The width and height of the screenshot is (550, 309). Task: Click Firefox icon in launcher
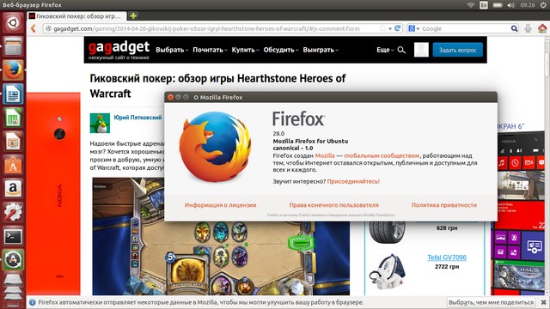[13, 70]
